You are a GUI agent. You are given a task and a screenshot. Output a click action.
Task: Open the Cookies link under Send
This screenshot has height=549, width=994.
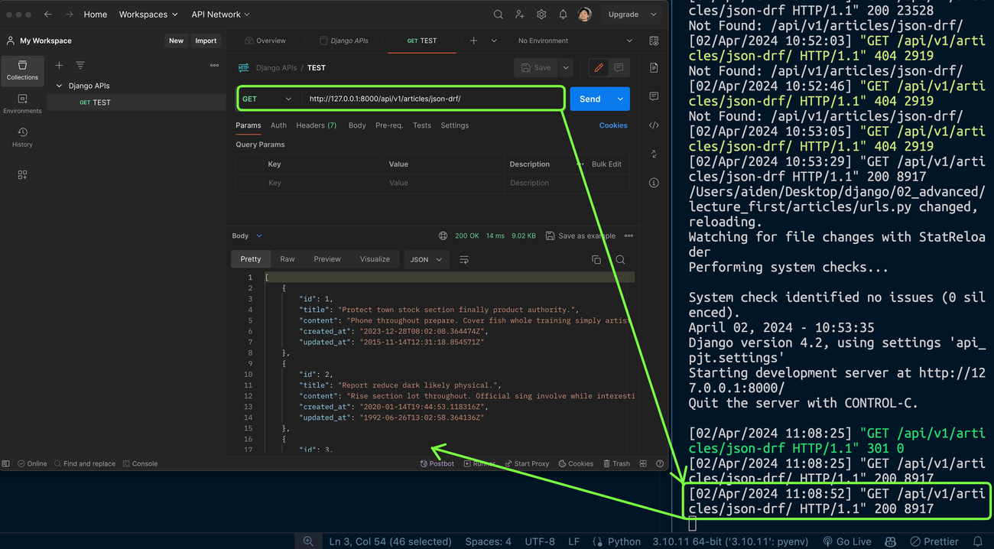[613, 125]
